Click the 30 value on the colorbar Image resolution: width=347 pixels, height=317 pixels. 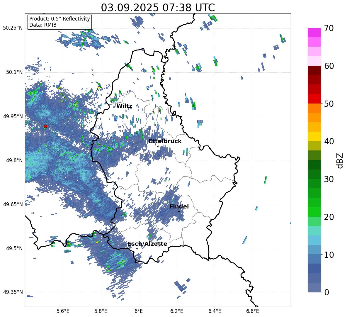329,179
